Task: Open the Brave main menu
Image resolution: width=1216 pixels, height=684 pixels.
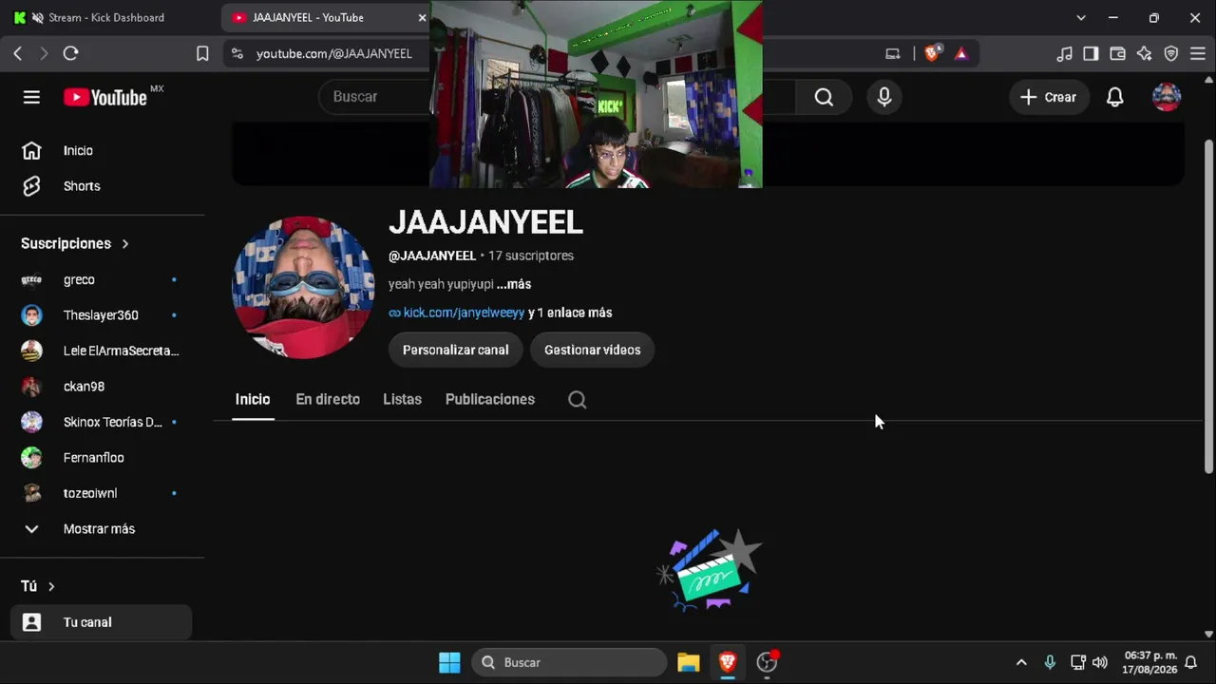Action: (x=1198, y=54)
